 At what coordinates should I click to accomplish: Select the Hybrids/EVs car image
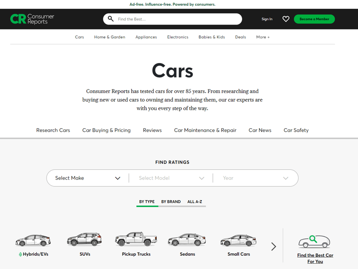click(33, 240)
